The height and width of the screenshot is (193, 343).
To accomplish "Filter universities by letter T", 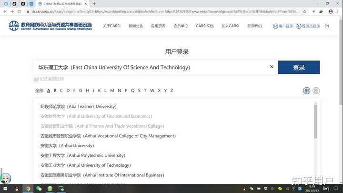I will (145, 91).
